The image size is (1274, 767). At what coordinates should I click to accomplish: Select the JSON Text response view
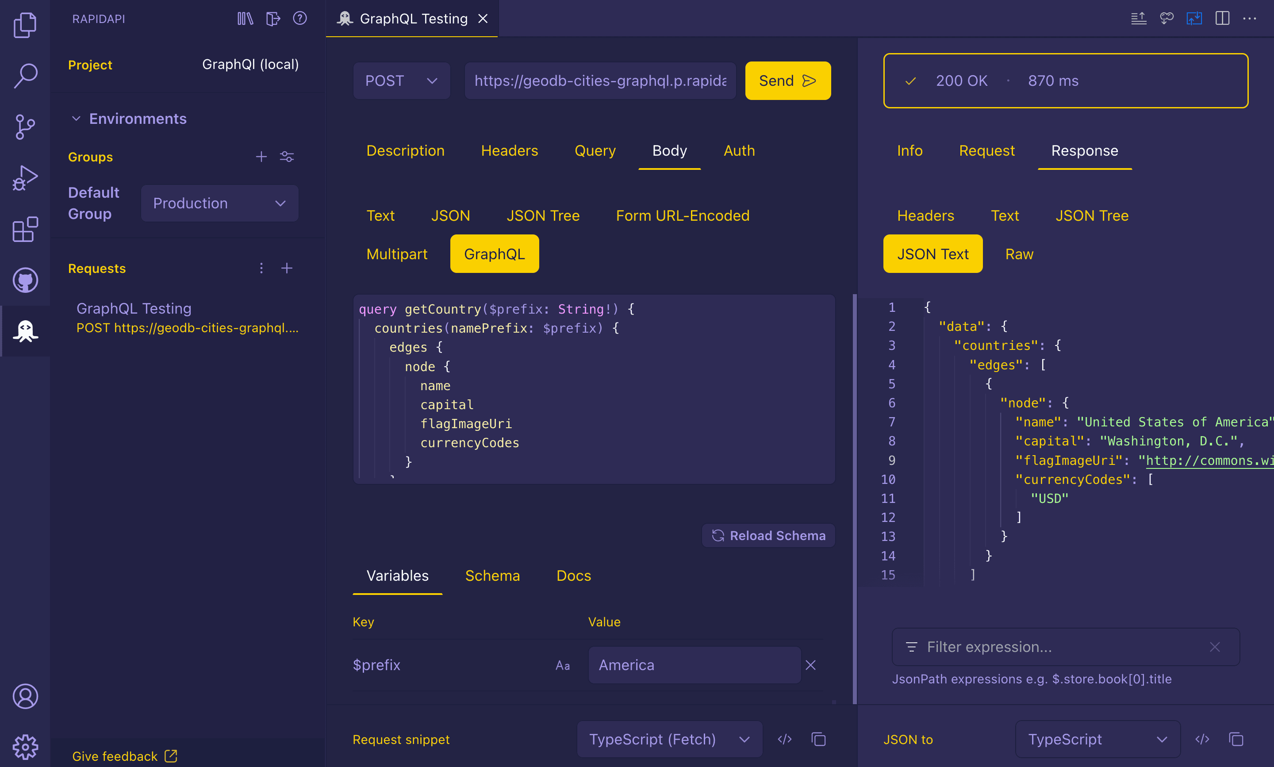point(933,254)
